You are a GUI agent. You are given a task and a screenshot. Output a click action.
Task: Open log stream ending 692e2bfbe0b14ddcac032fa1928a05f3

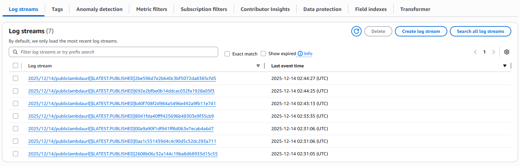(121, 91)
